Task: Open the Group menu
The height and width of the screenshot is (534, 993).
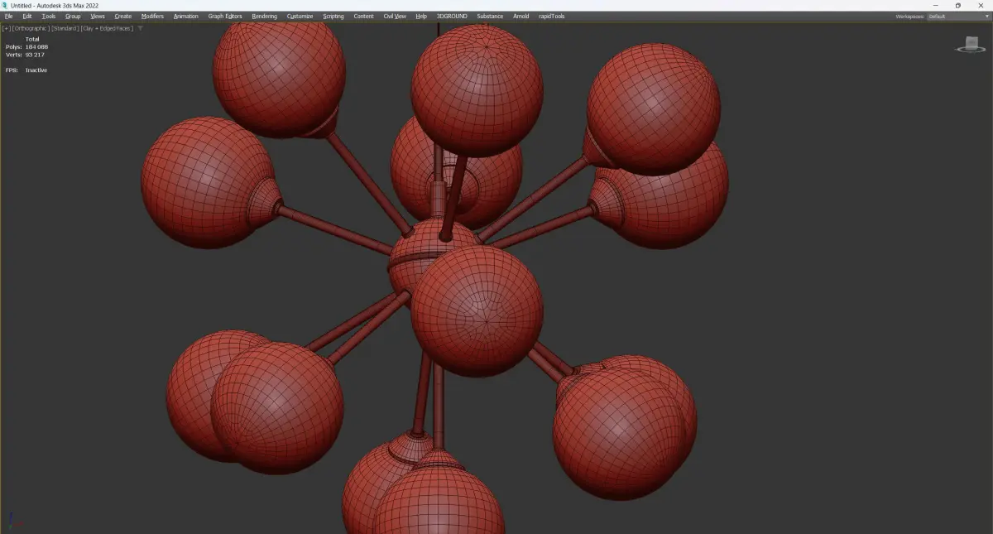Action: pyautogui.click(x=73, y=16)
